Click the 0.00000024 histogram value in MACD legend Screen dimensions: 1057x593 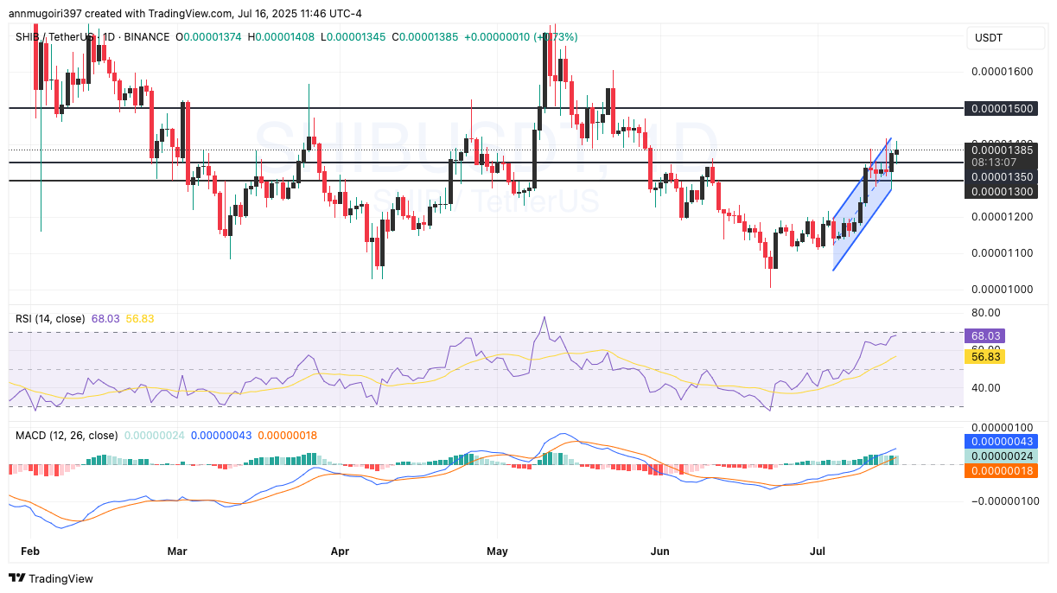pos(155,435)
